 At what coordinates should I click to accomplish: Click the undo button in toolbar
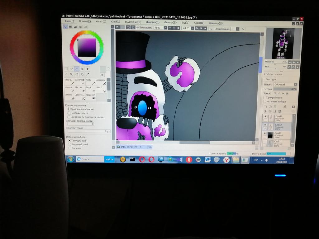click(117, 27)
